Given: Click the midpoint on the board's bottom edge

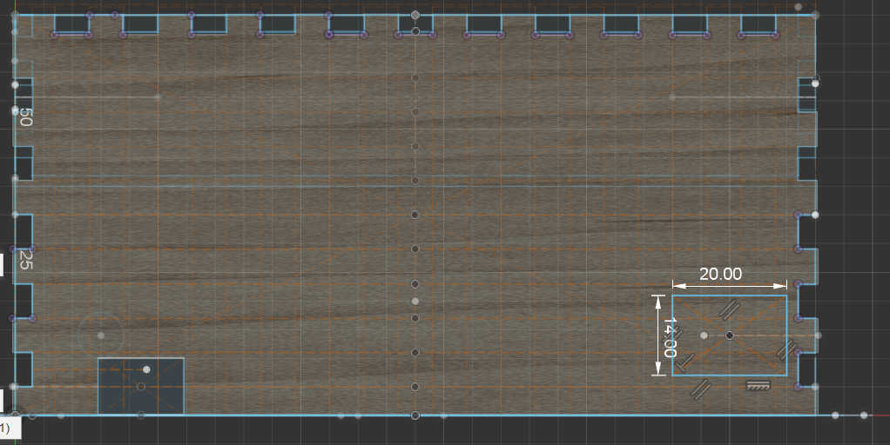Looking at the screenshot, I should point(415,415).
